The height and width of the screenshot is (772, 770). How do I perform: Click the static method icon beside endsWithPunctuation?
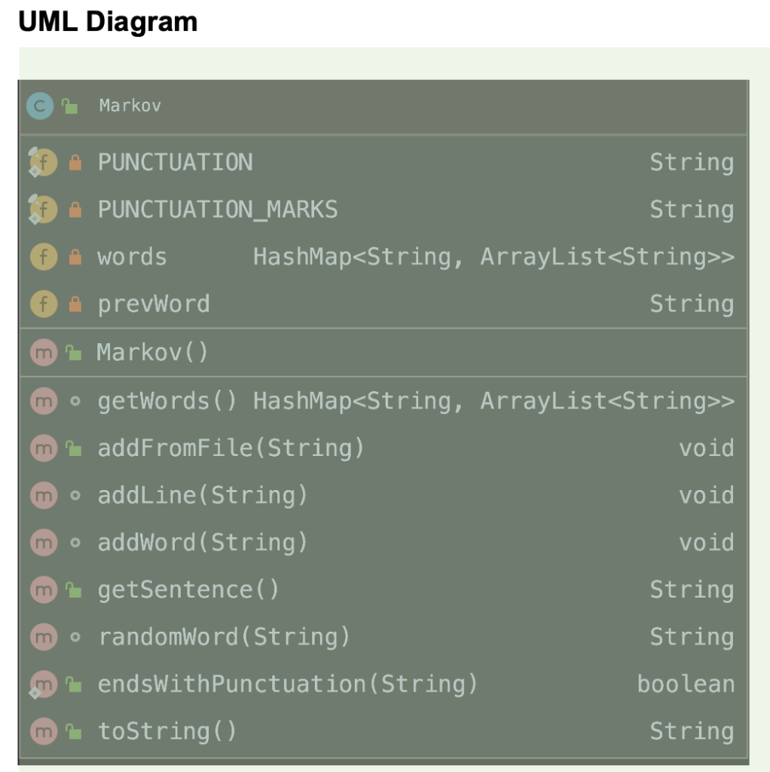tap(43, 685)
